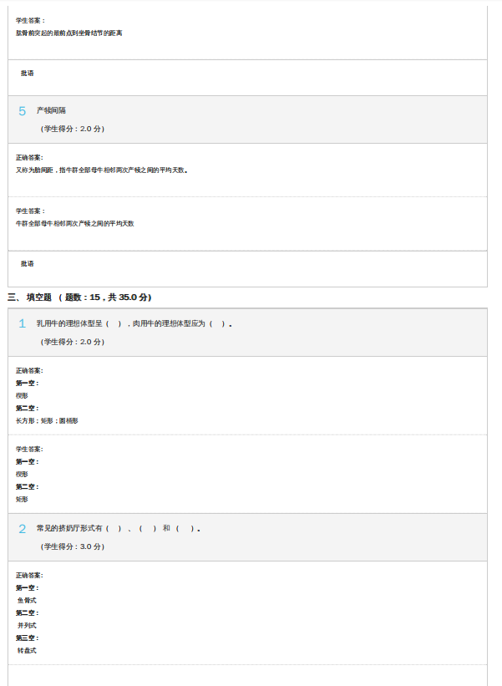Click student answer 牛群全部母牛相邻两次产犊之间的平均天数
Screen dimensions: 502x686
tap(75, 223)
